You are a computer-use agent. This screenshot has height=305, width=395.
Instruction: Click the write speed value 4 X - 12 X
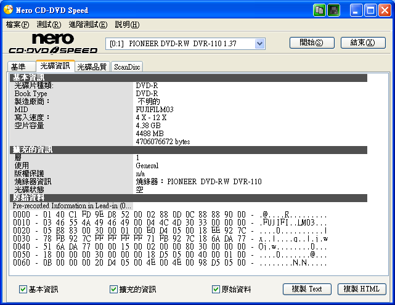click(x=151, y=118)
